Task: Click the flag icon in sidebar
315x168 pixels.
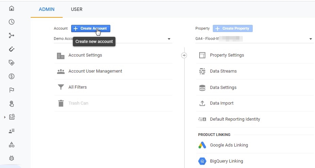Action: click(x=12, y=90)
